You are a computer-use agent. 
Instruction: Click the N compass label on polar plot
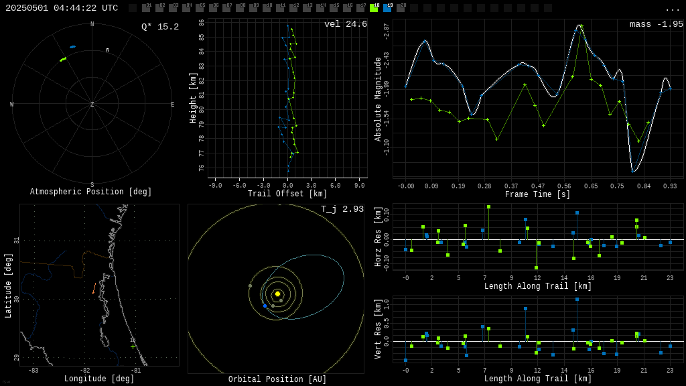[92, 24]
